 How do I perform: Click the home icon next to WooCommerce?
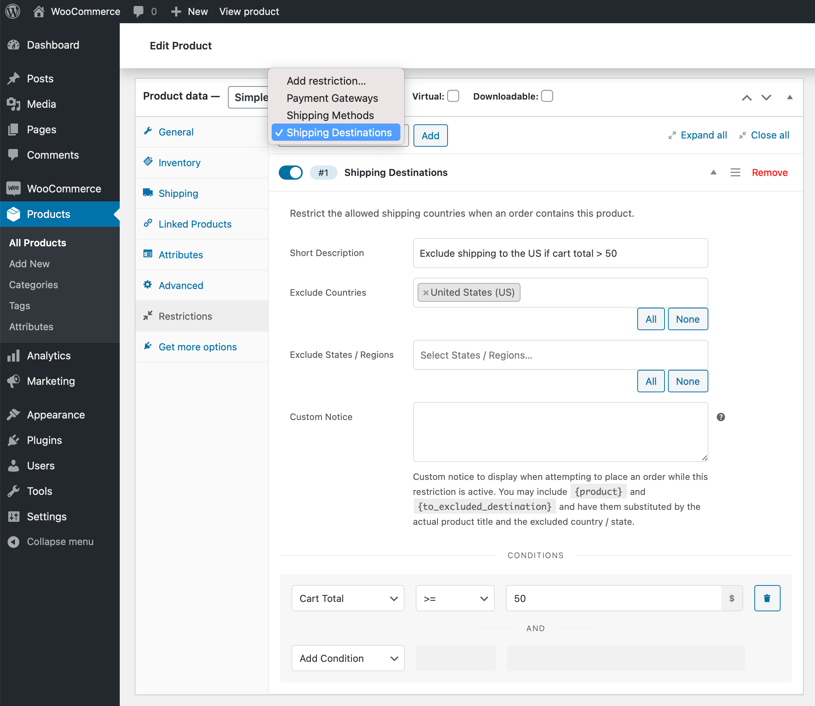(x=38, y=12)
